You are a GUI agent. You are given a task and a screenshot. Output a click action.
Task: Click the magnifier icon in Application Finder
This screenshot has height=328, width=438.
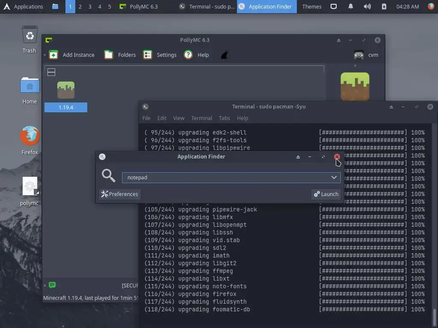click(108, 176)
